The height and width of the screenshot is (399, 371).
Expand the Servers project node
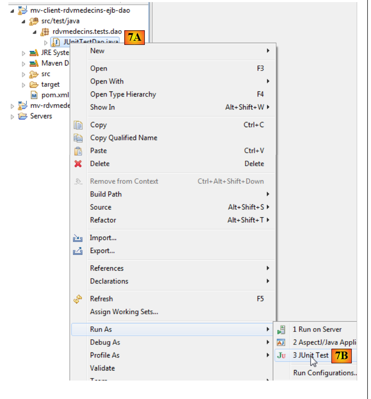click(x=13, y=117)
